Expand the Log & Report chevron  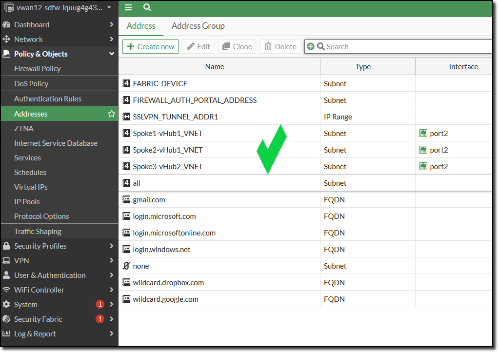coord(112,333)
